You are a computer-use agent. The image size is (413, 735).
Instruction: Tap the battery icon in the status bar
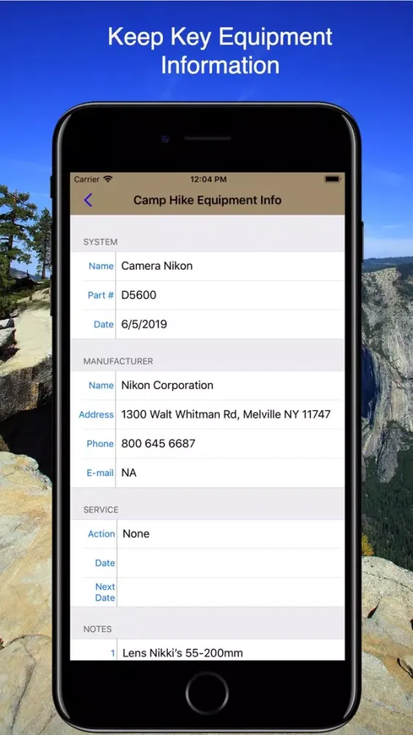coord(332,179)
